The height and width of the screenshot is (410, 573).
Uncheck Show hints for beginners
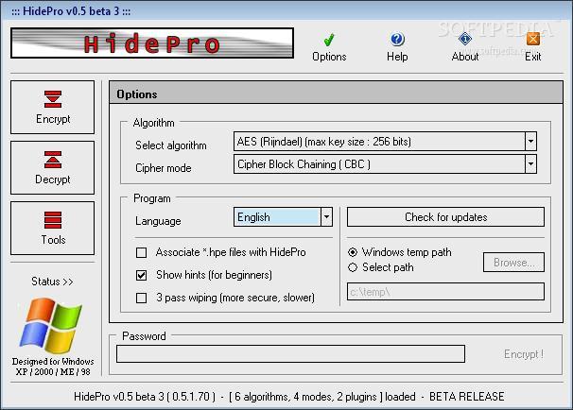click(x=142, y=275)
